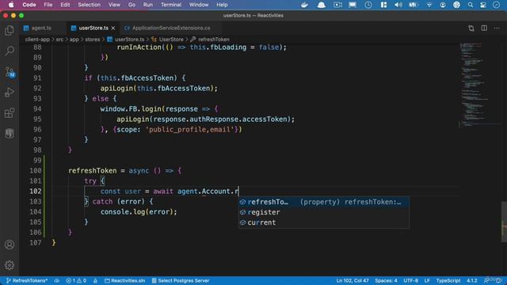
Task: Click stores folder in the breadcrumb
Action: pos(93,40)
